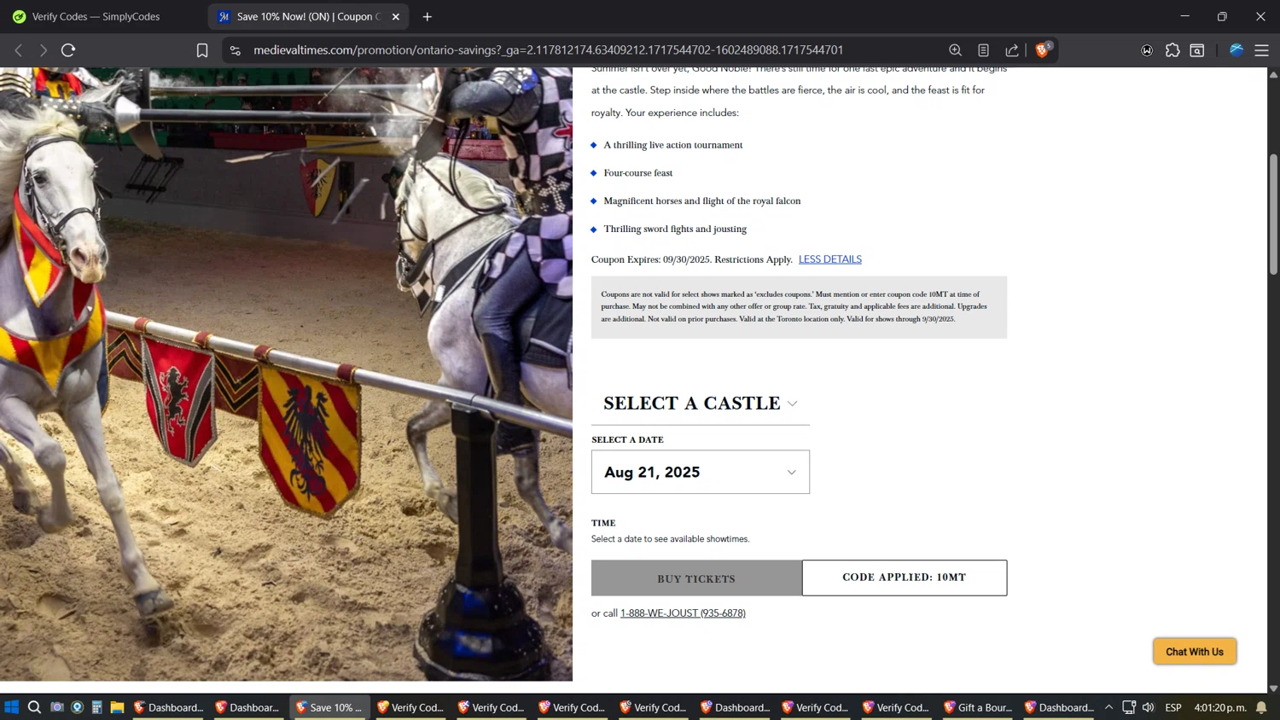Click the SELECT A DATE label
1280x720 pixels.
627,440
